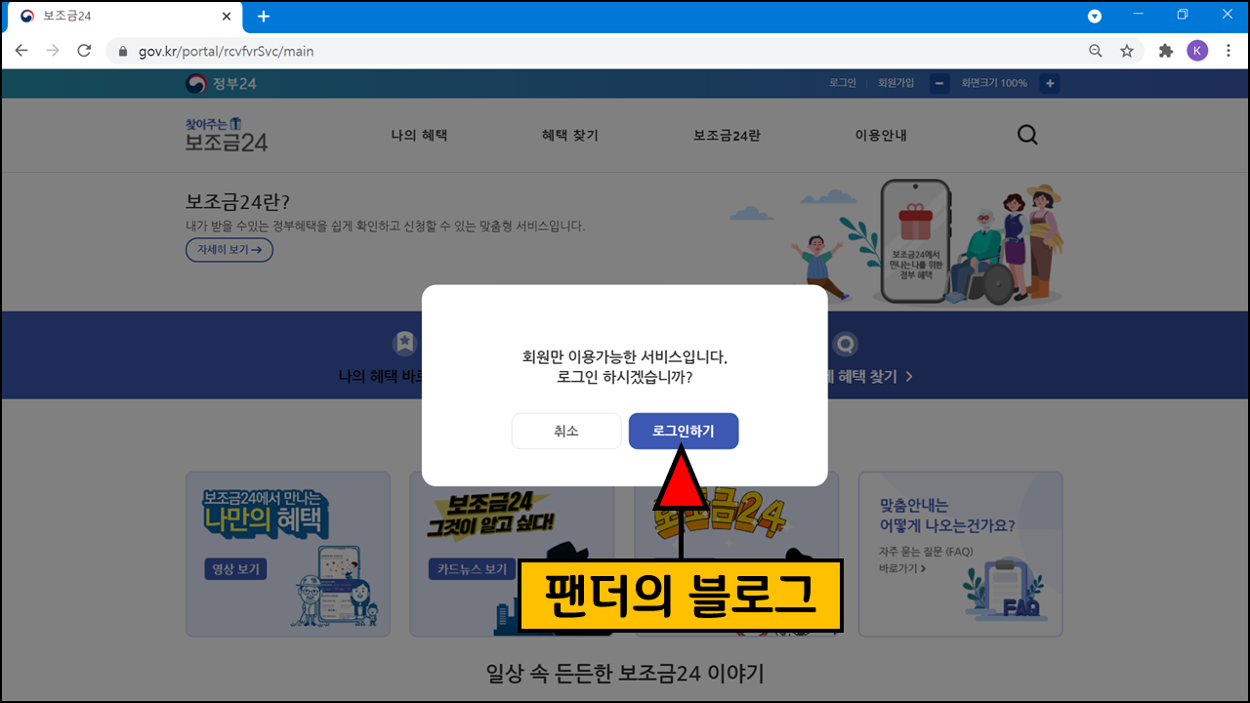Image resolution: width=1250 pixels, height=703 pixels.
Task: Click the site search magnifier icon
Action: click(x=1027, y=136)
